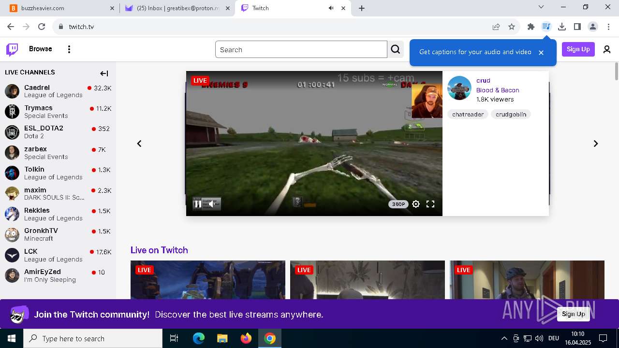Viewport: 619px width, 348px height.
Task: Open zarbex's live channel
Action: pyautogui.click(x=58, y=153)
